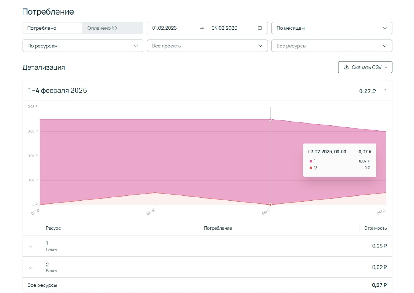Viewport: 414px width, 293px height.
Task: Click the pink legend dot for resource 1
Action: (311, 161)
